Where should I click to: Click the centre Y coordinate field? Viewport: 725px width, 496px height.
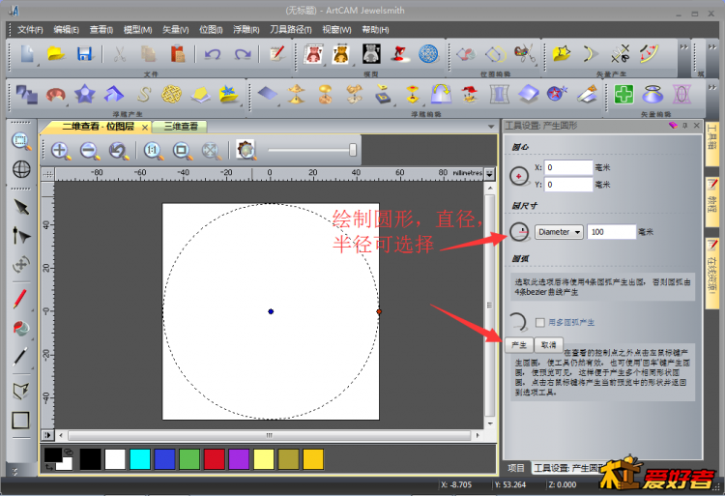coord(568,185)
